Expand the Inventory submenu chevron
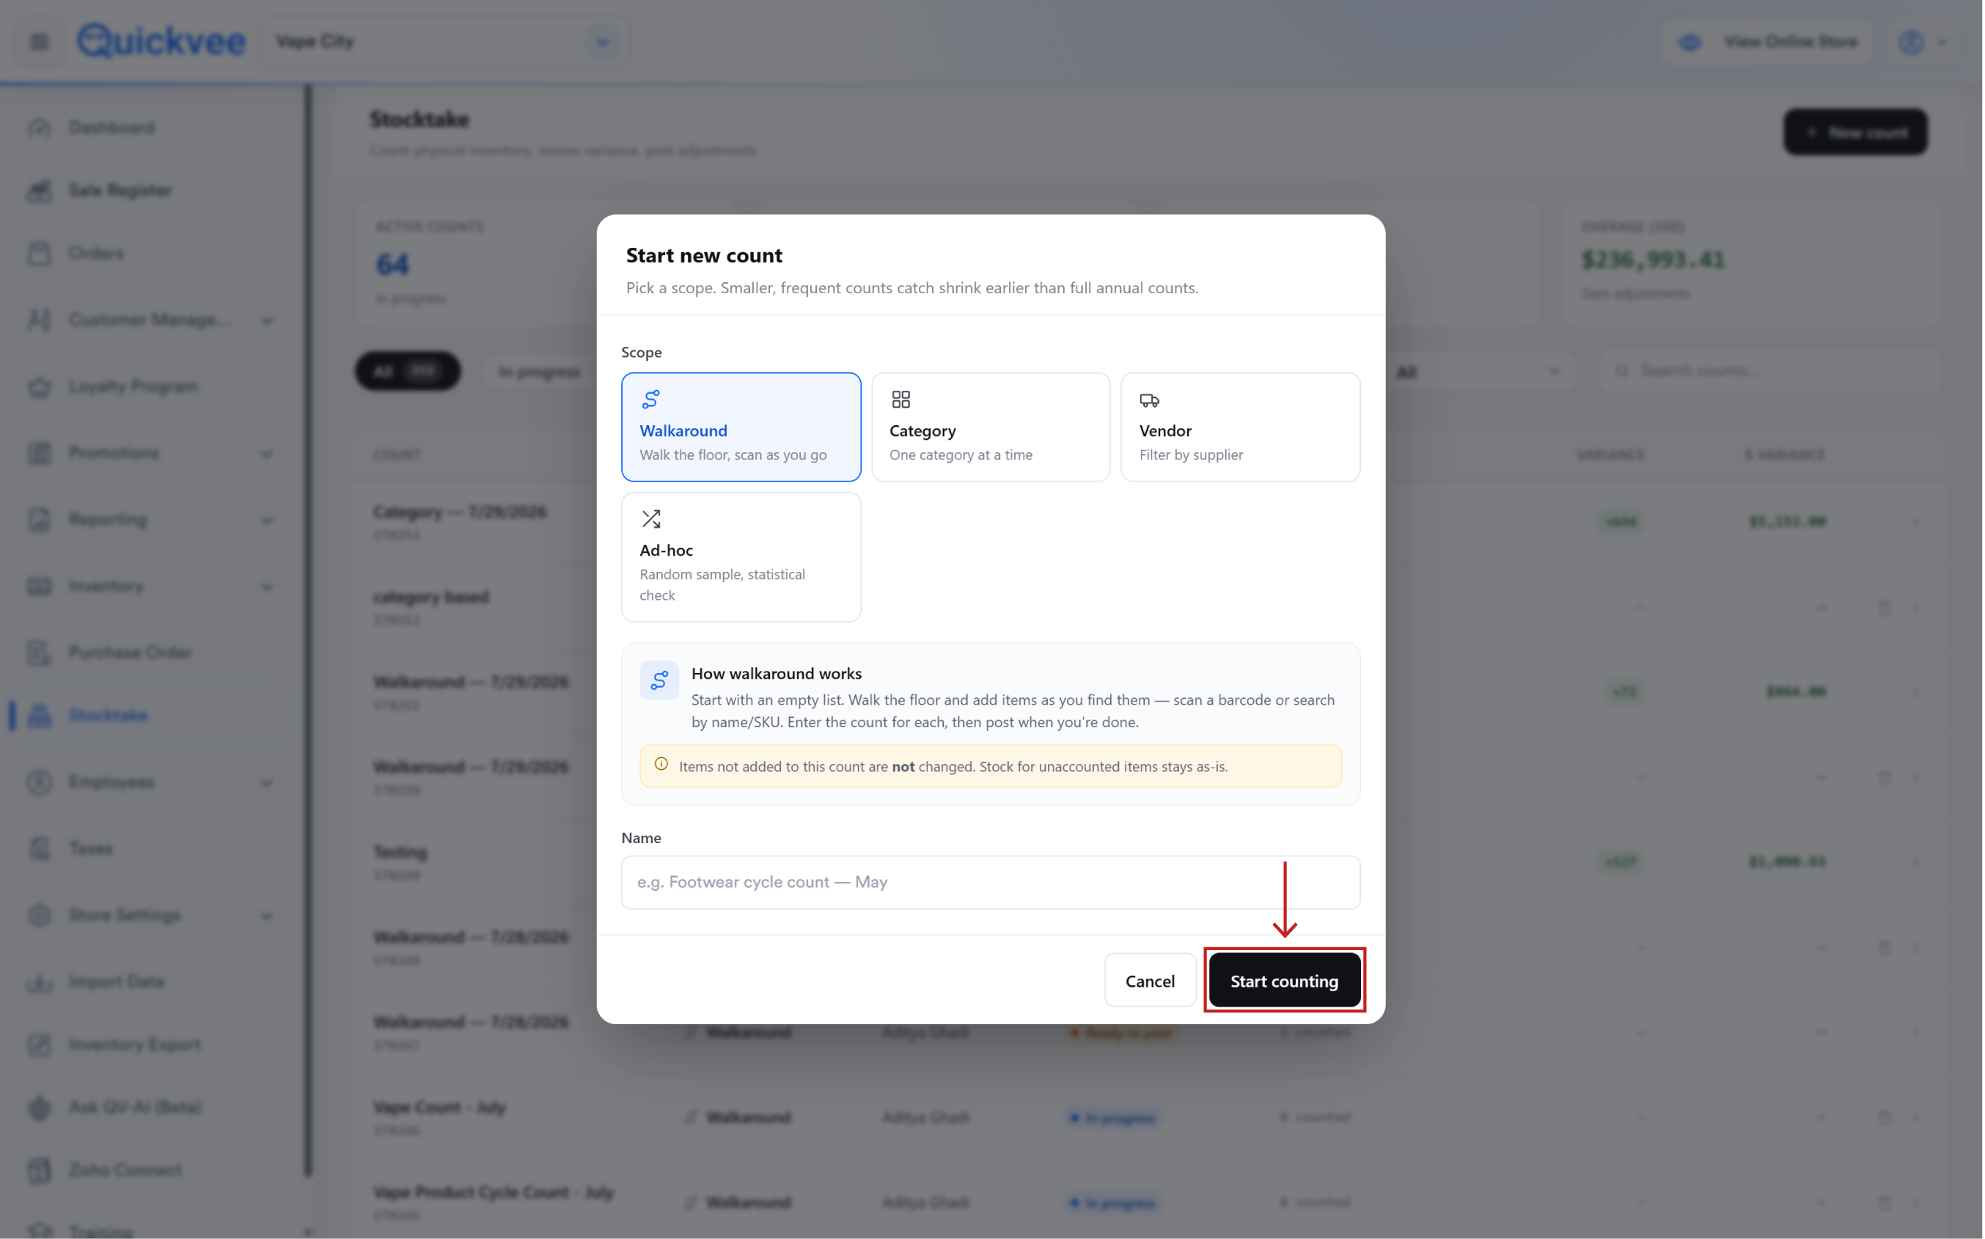The height and width of the screenshot is (1239, 1985). tap(267, 587)
